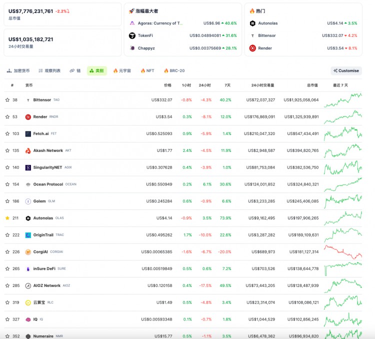The image size is (375, 339).
Task: Switch to the NFT tab
Action: tap(147, 71)
